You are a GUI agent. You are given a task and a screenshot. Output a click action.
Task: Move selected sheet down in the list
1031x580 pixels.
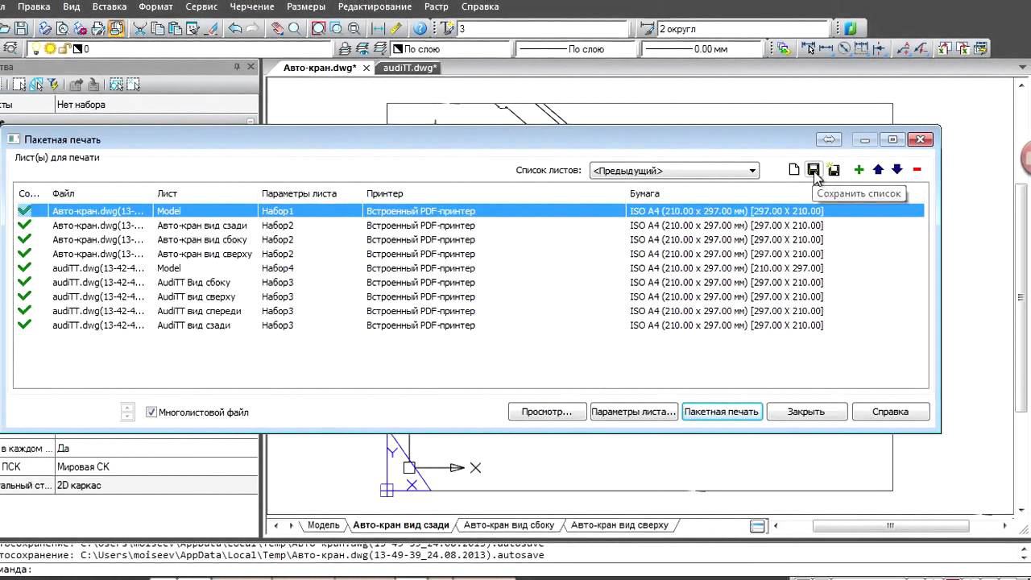[x=896, y=169]
